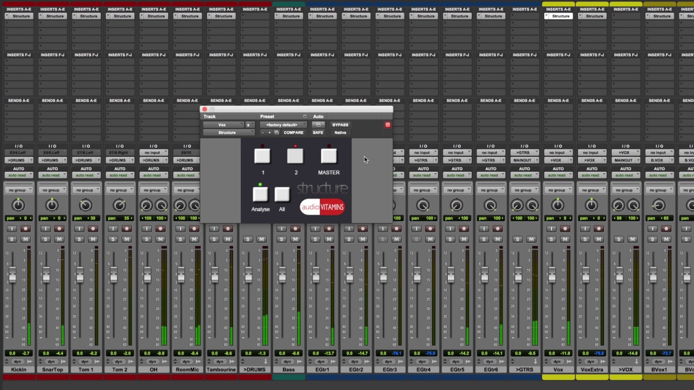This screenshot has width=694, height=390.
Task: Click the COMPARE button
Action: (293, 133)
